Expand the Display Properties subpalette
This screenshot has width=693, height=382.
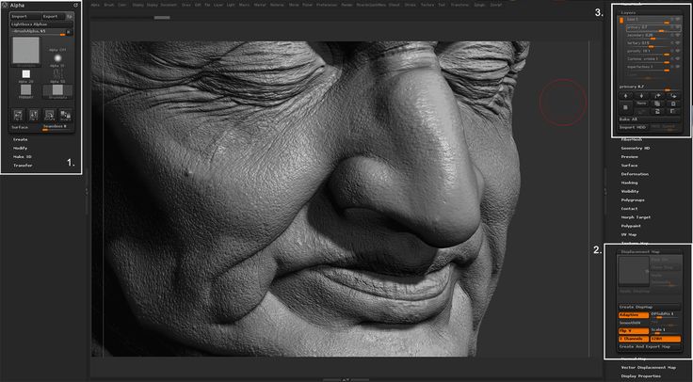click(641, 375)
